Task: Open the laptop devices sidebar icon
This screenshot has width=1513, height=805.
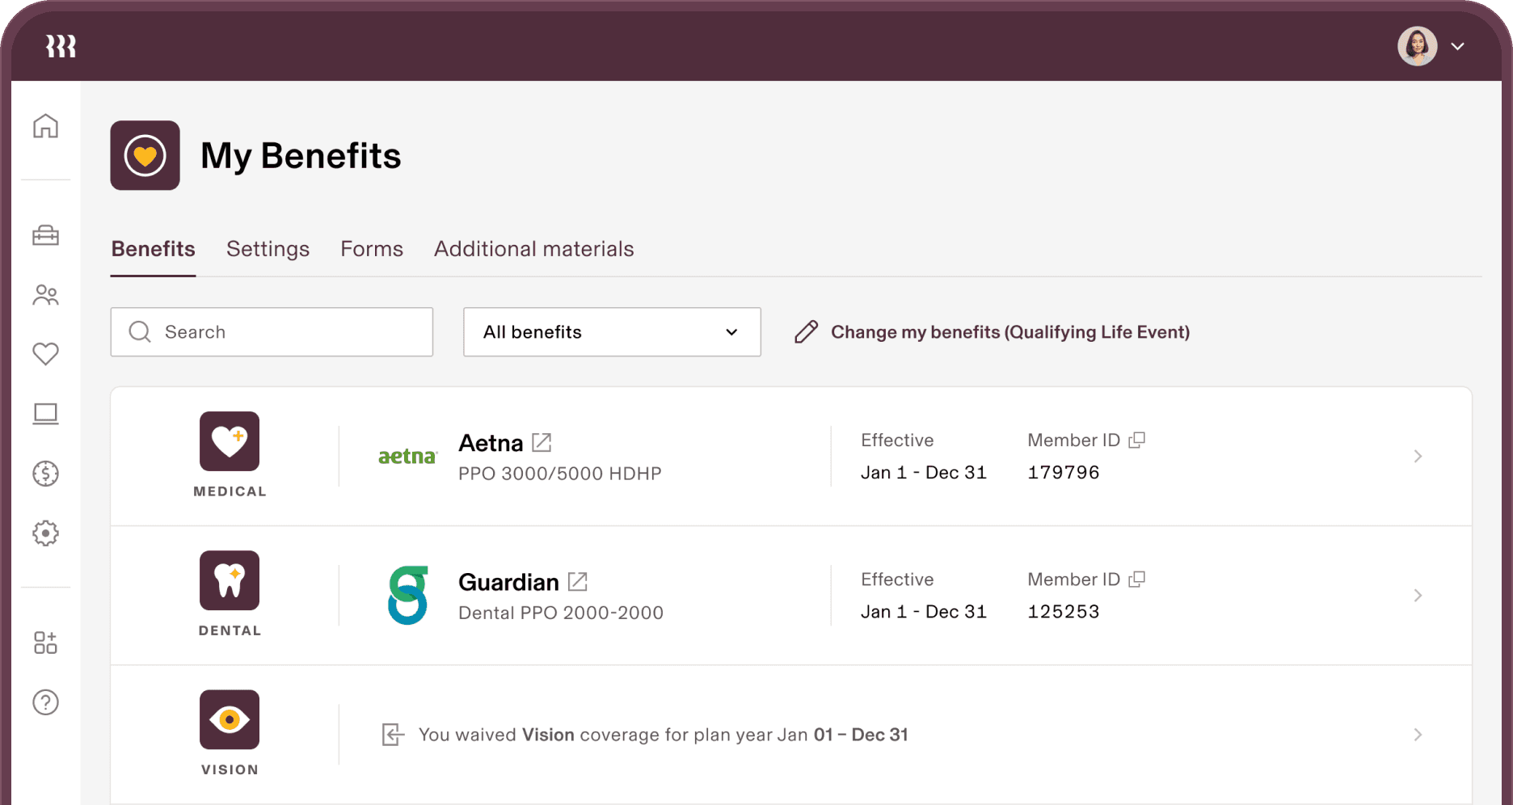Action: [x=45, y=414]
